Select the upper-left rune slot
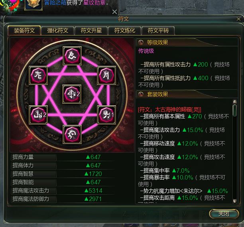The width and height of the screenshot is (244, 227). tap(38, 75)
